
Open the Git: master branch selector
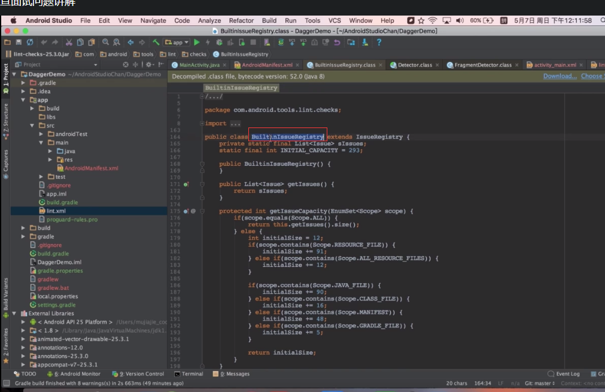(539, 384)
